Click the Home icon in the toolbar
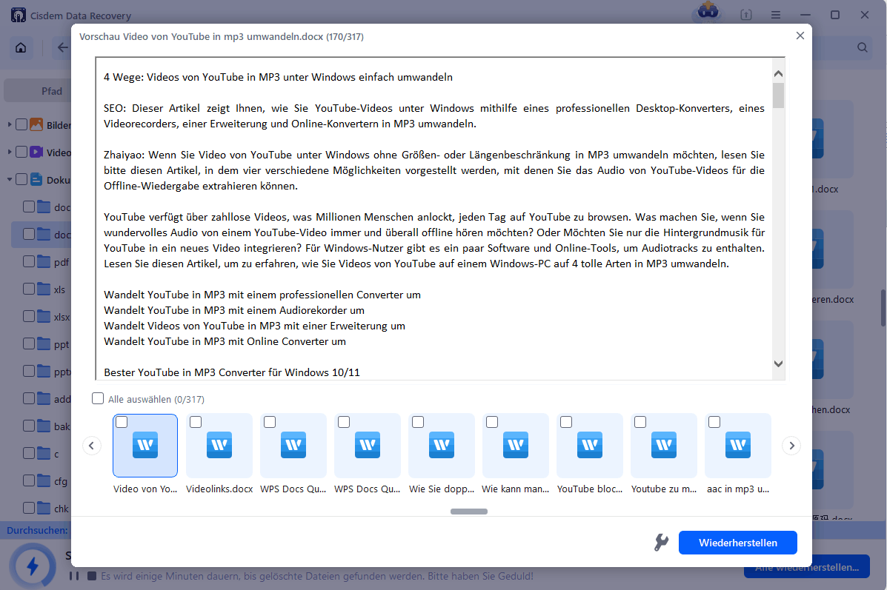 [21, 47]
